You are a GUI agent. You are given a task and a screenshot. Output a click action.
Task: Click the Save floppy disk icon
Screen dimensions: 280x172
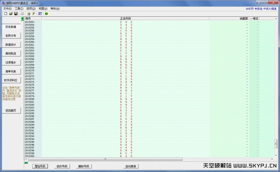(16, 14)
